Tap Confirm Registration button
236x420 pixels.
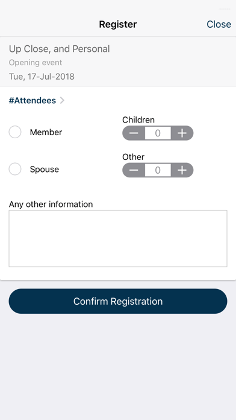pyautogui.click(x=118, y=301)
